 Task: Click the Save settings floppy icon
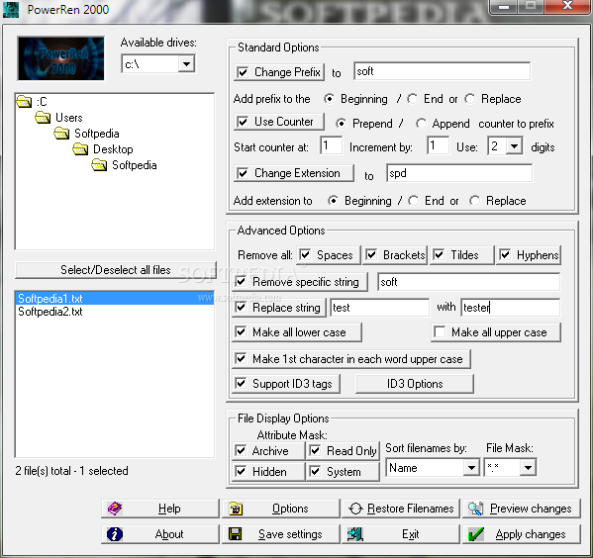coord(236,534)
